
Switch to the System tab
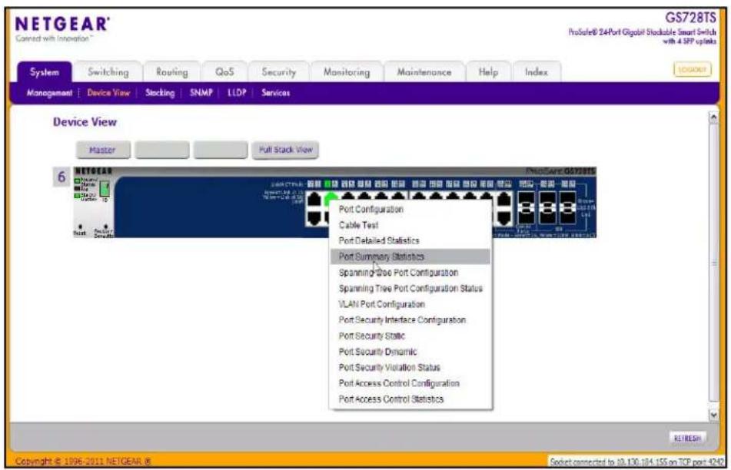[45, 72]
